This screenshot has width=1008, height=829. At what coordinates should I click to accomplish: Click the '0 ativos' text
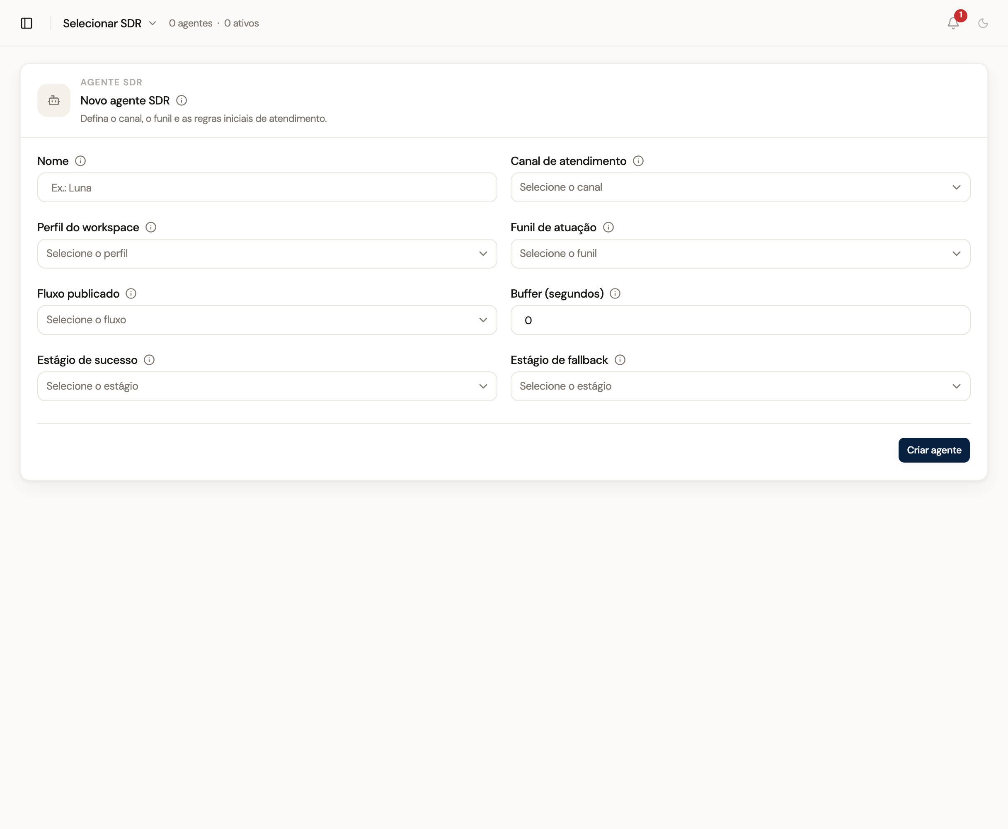coord(242,23)
